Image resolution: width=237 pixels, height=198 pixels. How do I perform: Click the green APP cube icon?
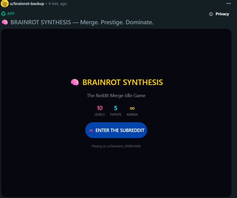(x=3, y=14)
